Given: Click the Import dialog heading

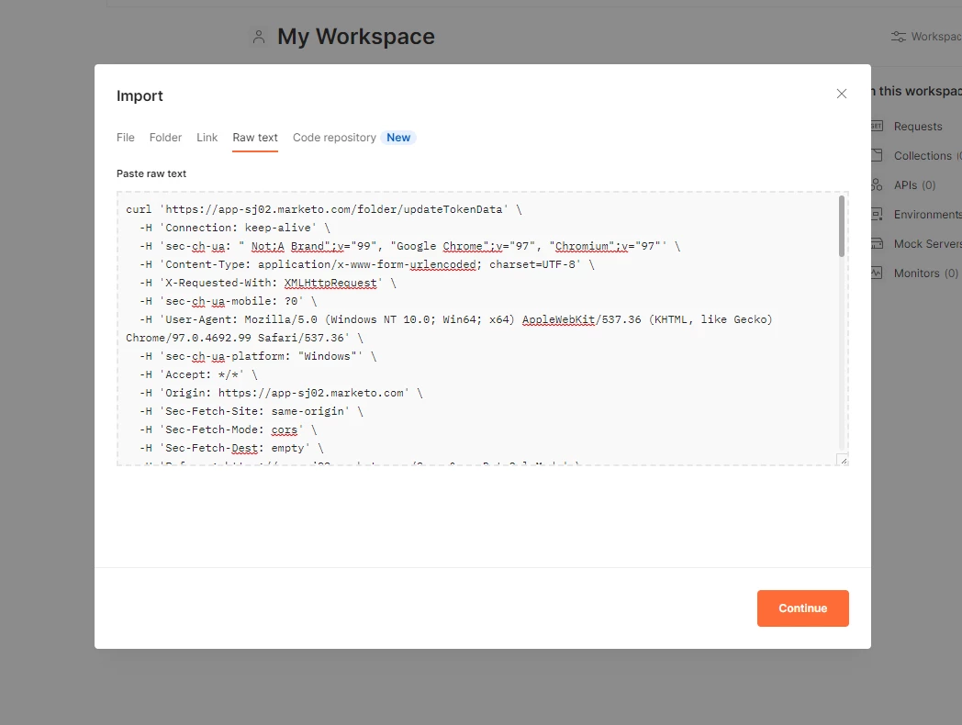Looking at the screenshot, I should (140, 95).
